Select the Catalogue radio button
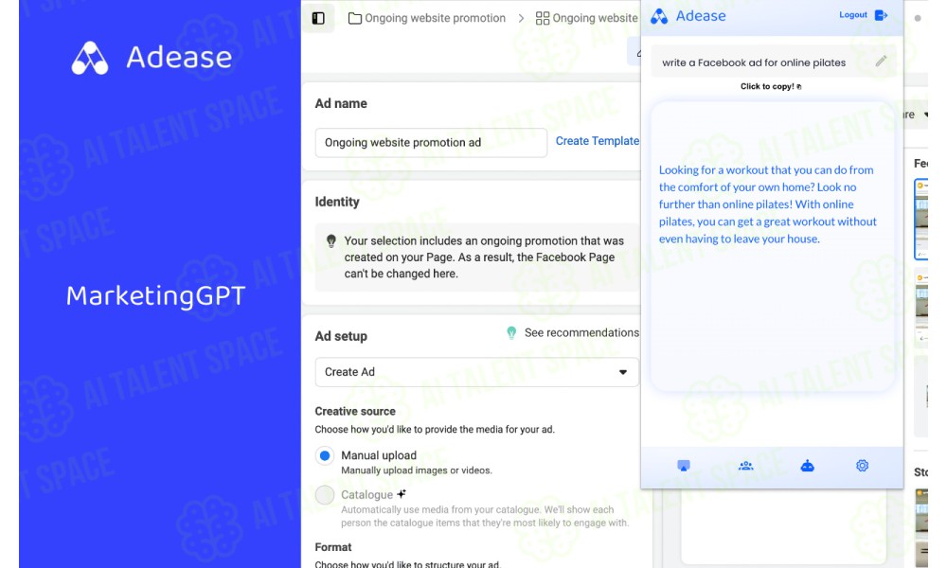The height and width of the screenshot is (568, 947). pos(325,495)
